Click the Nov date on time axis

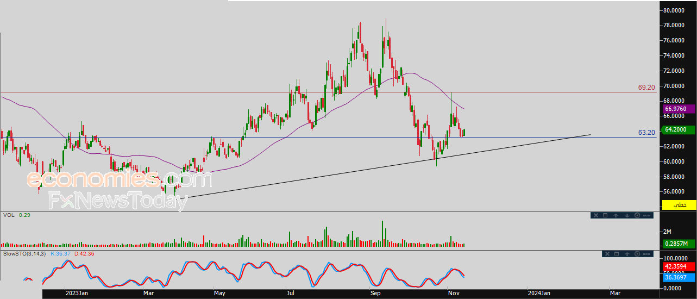pos(453,293)
